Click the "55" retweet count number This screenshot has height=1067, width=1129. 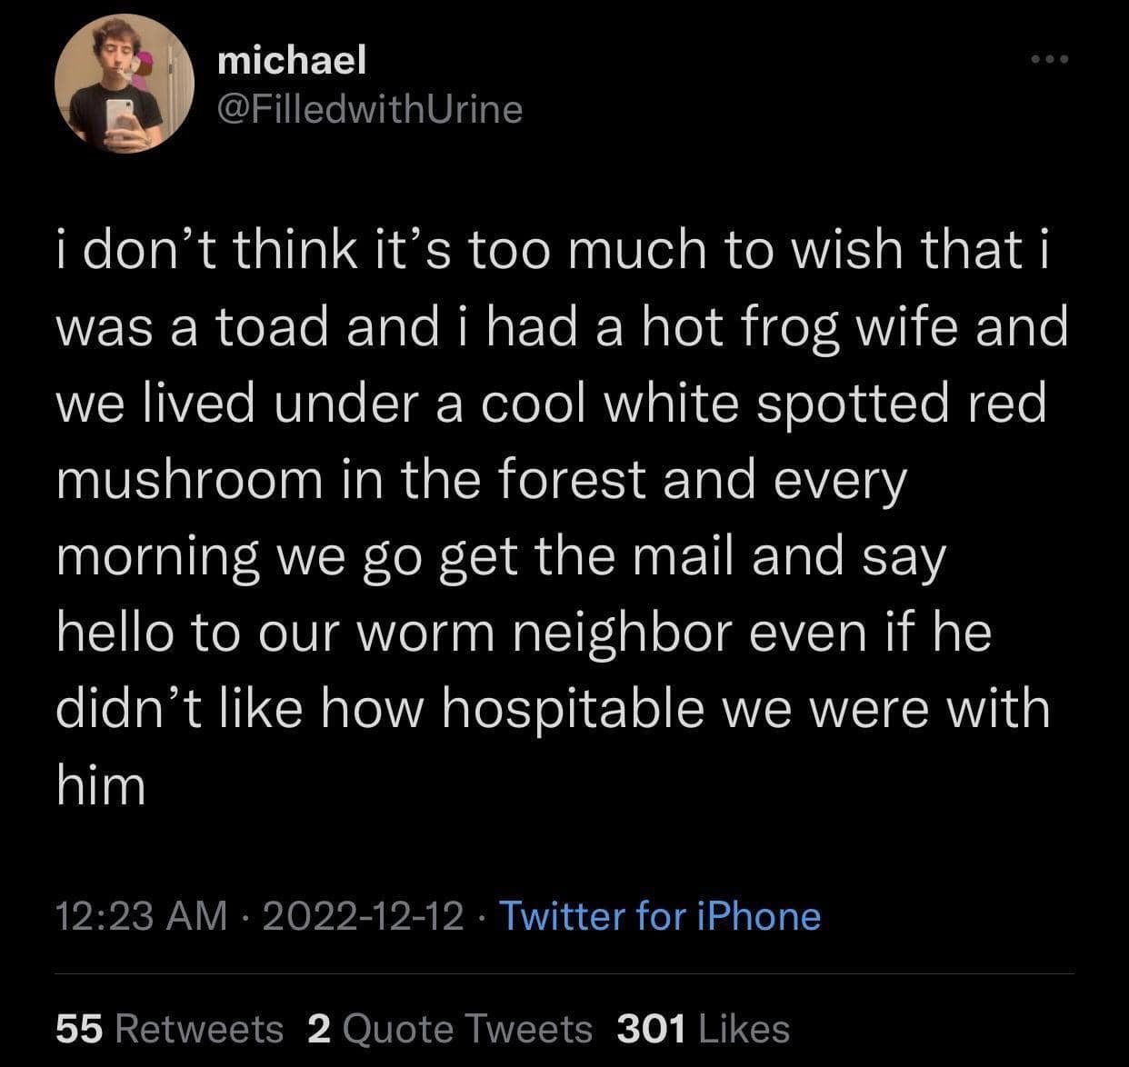point(82,1029)
